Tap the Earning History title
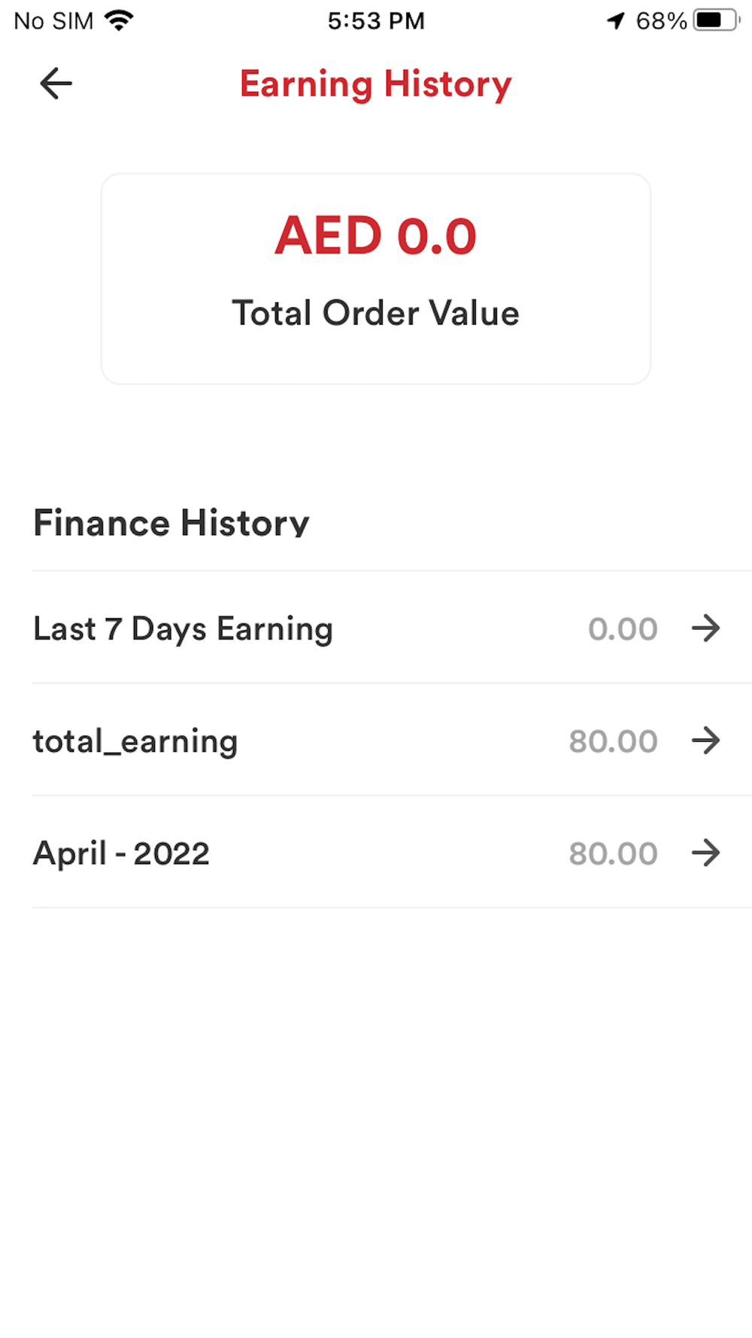Screen dimensions: 752x1338 click(375, 84)
